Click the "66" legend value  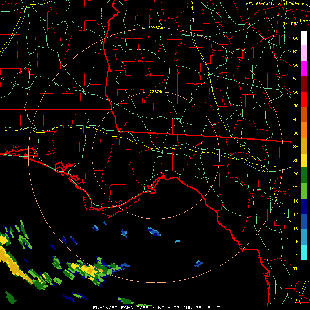tap(296, 38)
